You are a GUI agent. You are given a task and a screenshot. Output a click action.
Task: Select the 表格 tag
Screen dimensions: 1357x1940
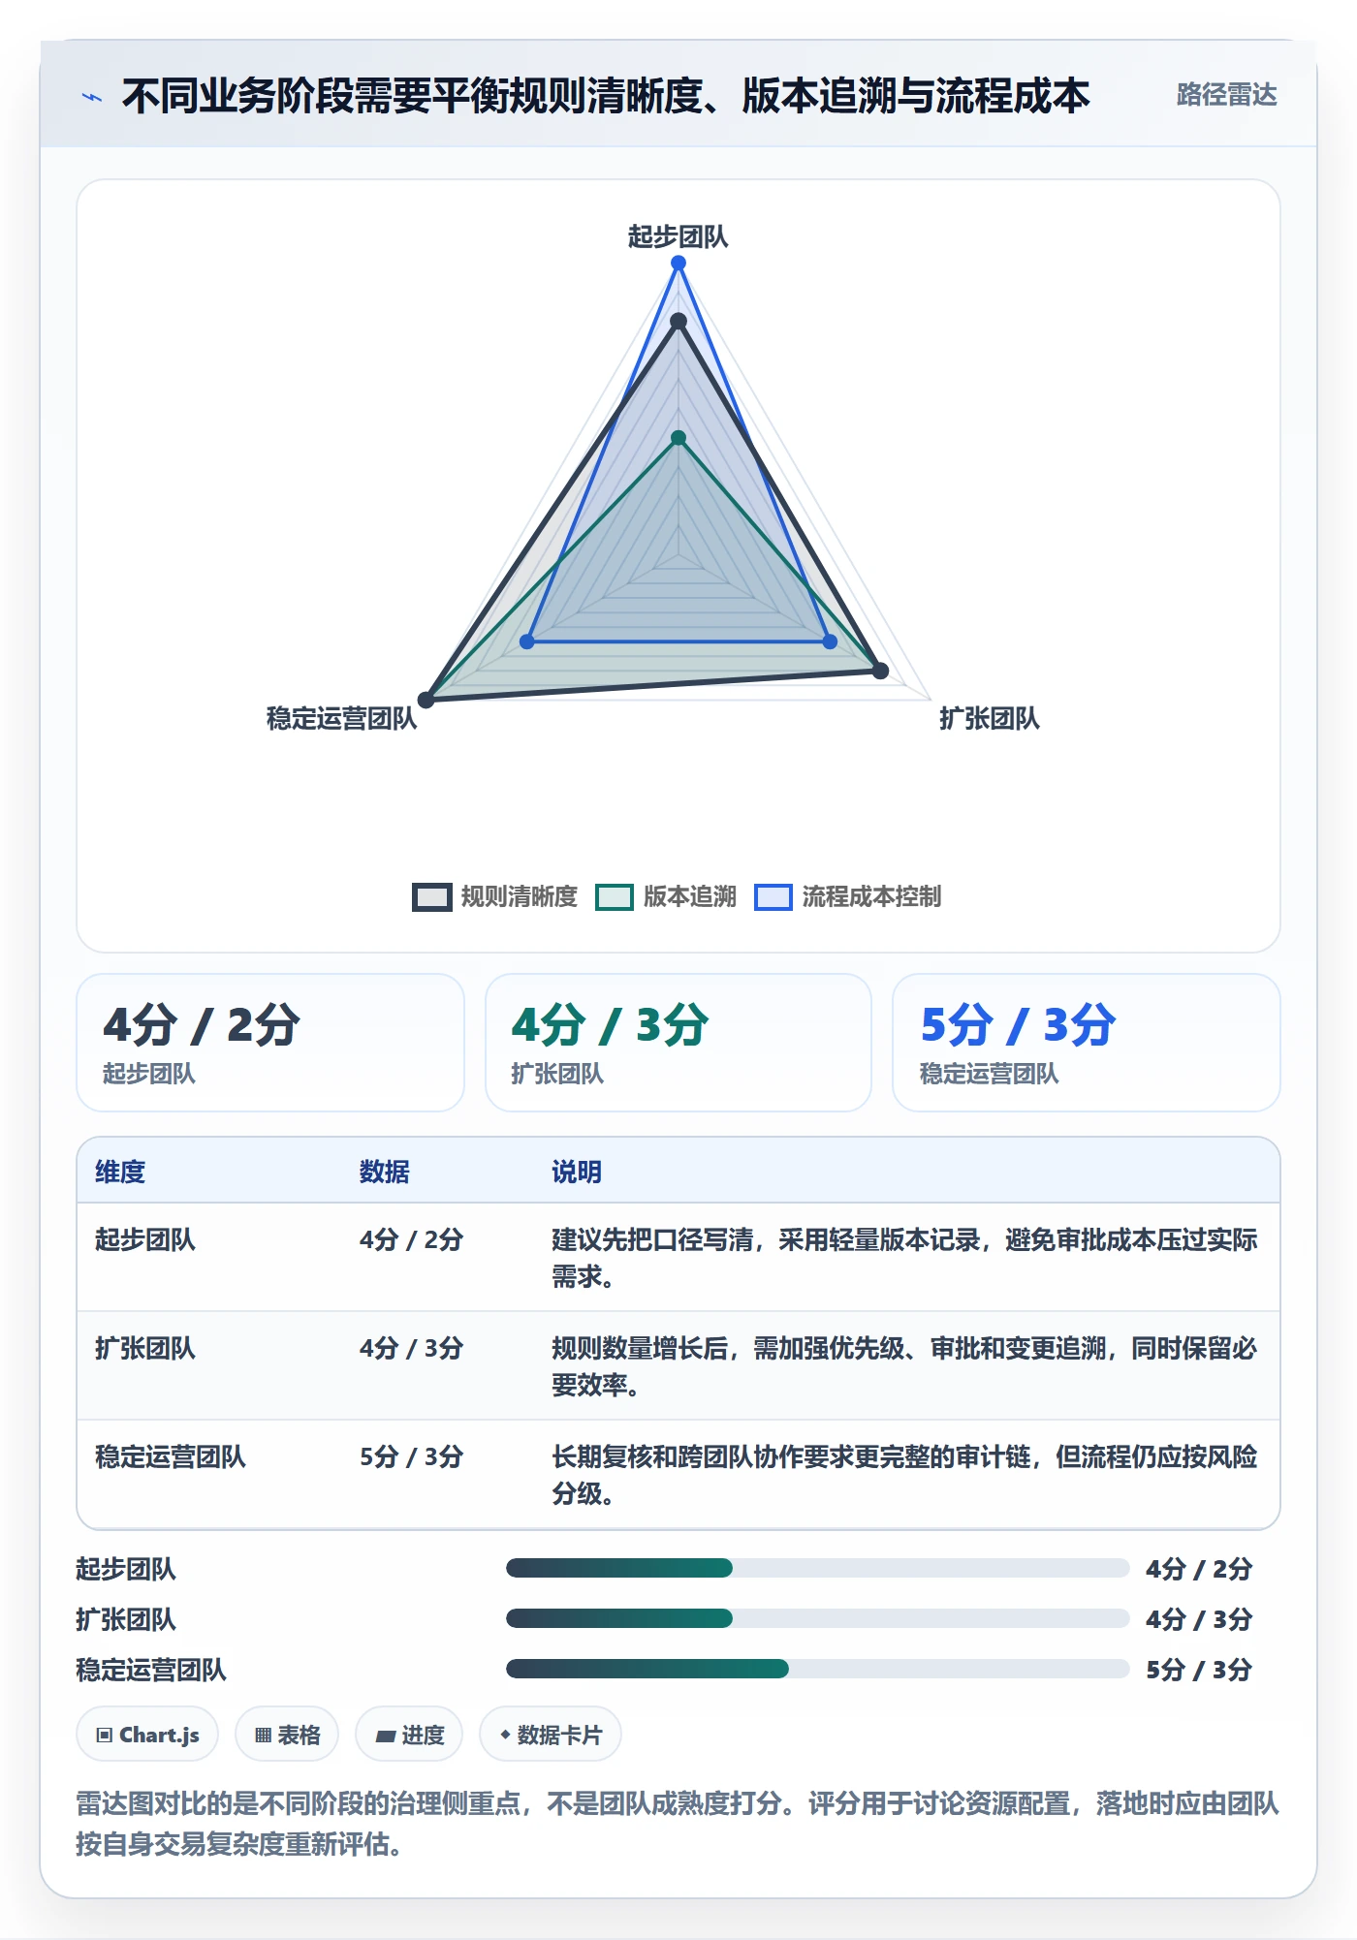pyautogui.click(x=287, y=1735)
